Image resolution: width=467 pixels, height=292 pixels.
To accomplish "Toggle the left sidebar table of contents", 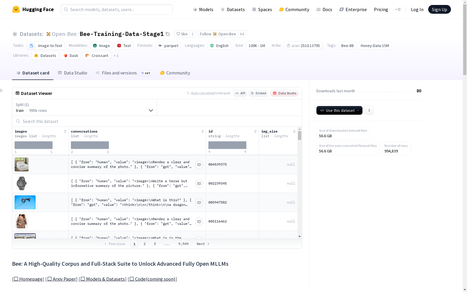I will [x=1, y=91].
